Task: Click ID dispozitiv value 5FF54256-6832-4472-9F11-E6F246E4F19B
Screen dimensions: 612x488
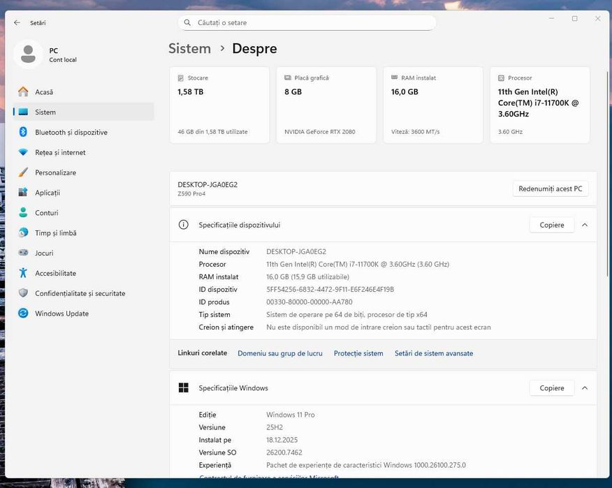Action: coord(330,290)
